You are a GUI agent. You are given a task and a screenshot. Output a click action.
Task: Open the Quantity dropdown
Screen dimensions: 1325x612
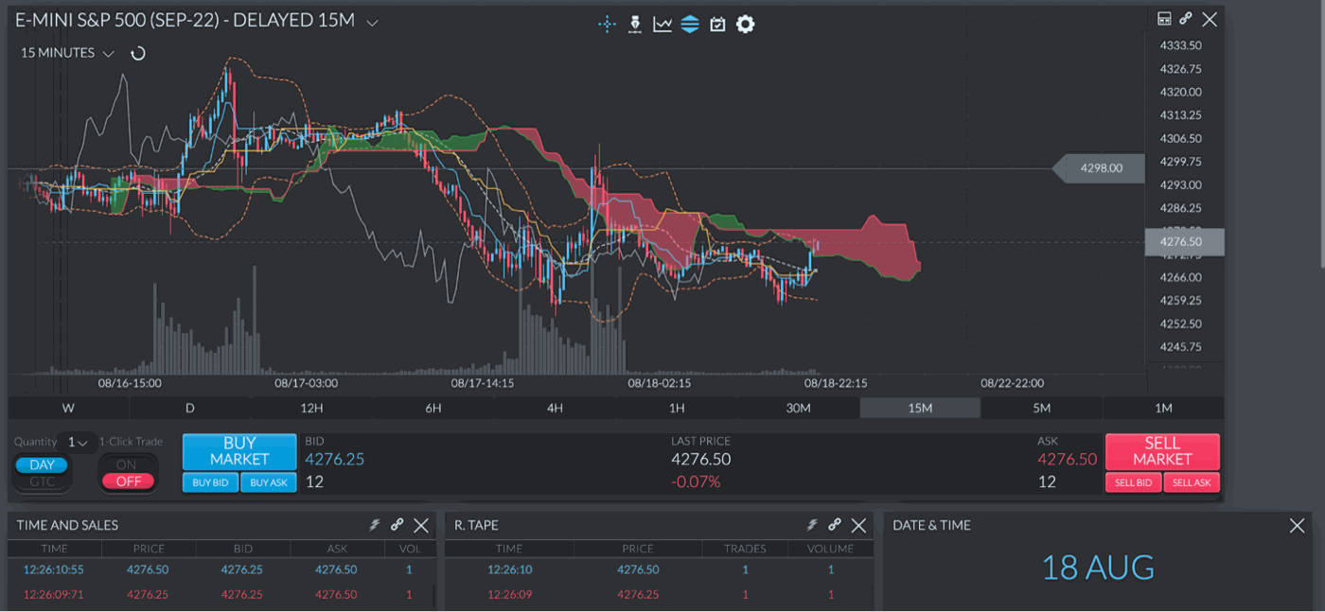pyautogui.click(x=77, y=442)
